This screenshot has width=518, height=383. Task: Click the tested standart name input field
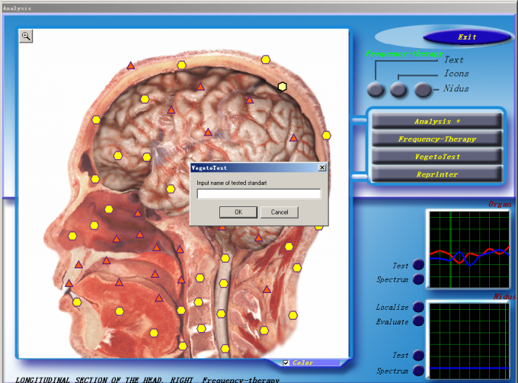259,194
